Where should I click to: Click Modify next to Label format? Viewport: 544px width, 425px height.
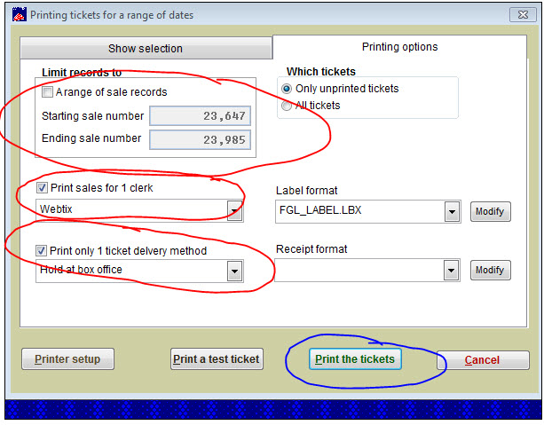[x=490, y=211]
